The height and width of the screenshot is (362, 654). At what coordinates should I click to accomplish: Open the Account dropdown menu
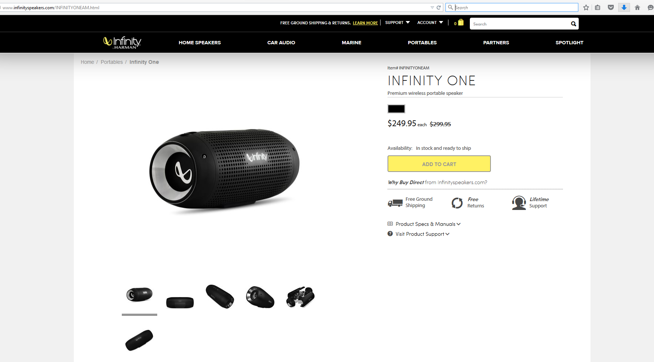coord(430,23)
